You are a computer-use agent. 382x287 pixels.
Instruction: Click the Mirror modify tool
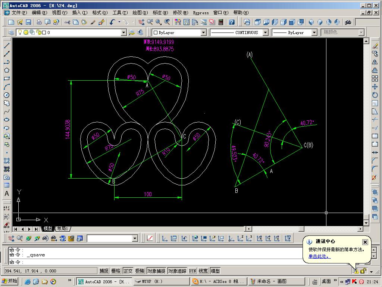tap(375, 62)
